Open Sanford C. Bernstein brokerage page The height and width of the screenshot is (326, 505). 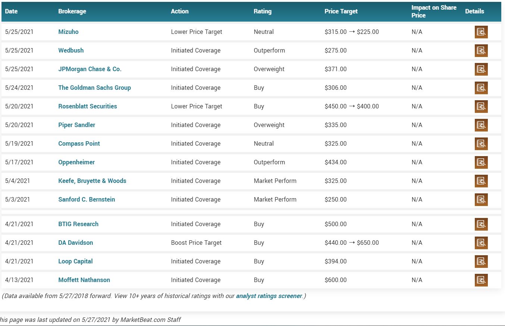click(x=87, y=199)
